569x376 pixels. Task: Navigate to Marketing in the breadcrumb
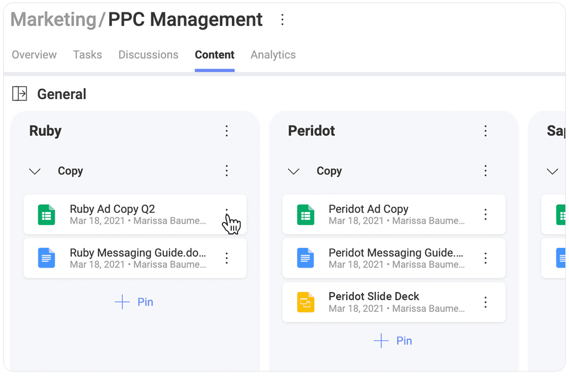tap(53, 20)
